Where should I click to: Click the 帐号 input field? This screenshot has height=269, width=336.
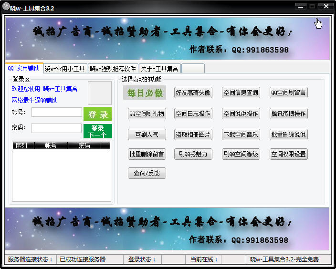tap(57, 112)
